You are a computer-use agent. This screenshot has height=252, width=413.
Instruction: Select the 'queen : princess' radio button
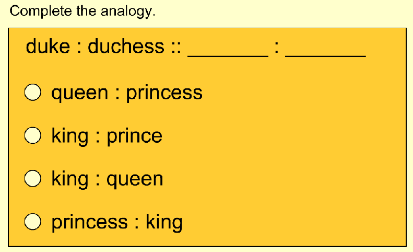point(33,93)
